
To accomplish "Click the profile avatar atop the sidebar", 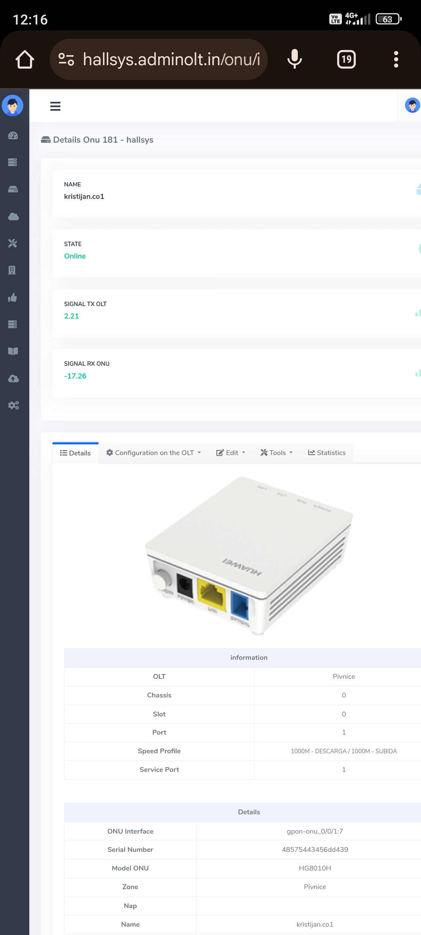I will coord(13,105).
